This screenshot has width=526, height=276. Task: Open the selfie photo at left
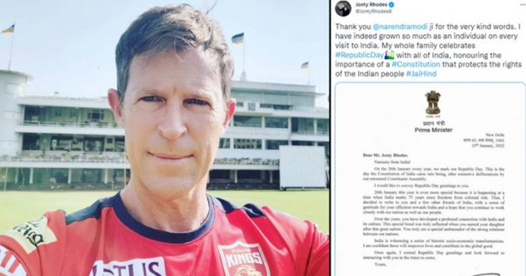164,138
